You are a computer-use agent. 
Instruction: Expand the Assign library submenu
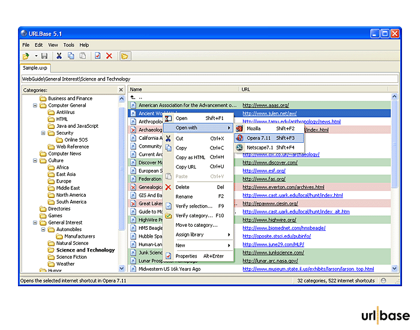[199, 235]
